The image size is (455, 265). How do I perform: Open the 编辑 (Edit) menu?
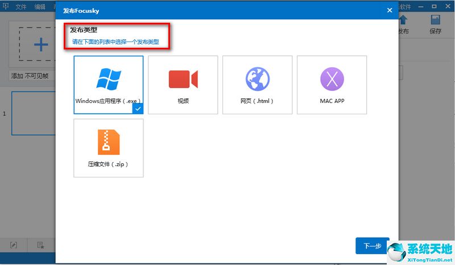click(40, 7)
